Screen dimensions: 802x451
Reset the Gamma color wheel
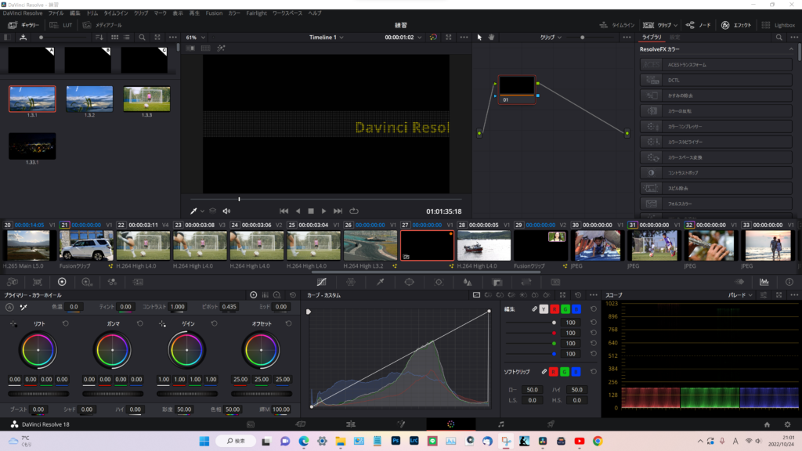pos(139,323)
